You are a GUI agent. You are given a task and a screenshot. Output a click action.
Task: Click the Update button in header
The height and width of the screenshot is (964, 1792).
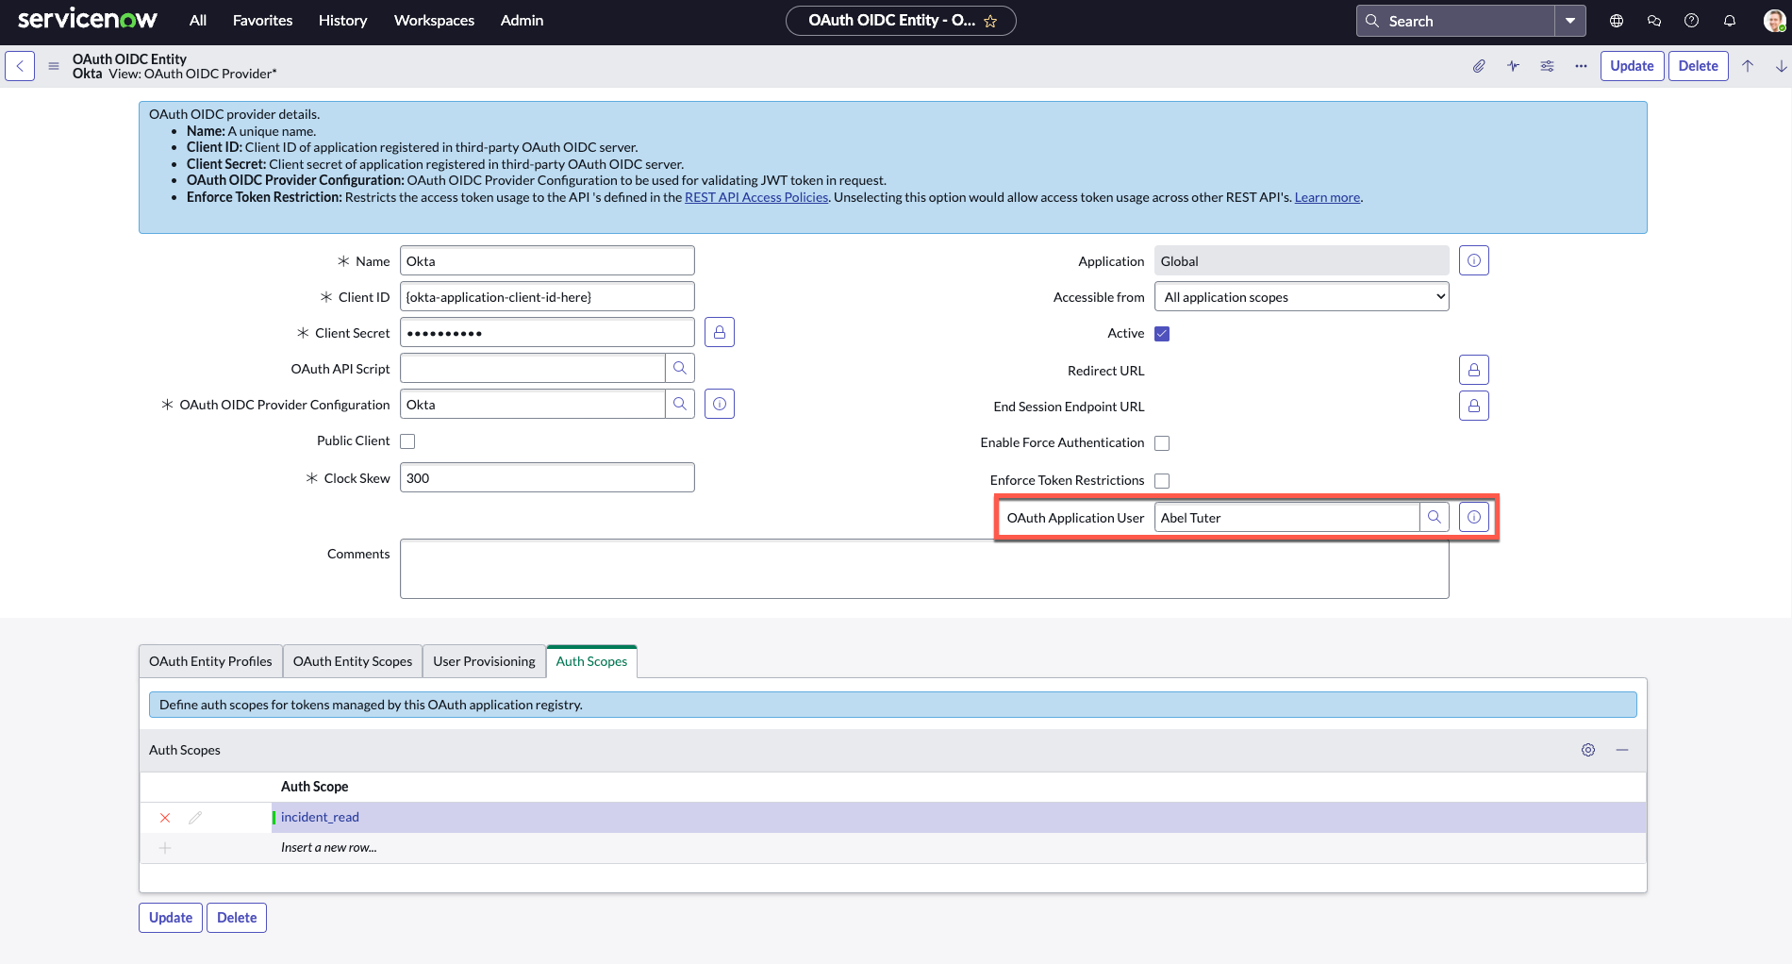(x=1632, y=66)
